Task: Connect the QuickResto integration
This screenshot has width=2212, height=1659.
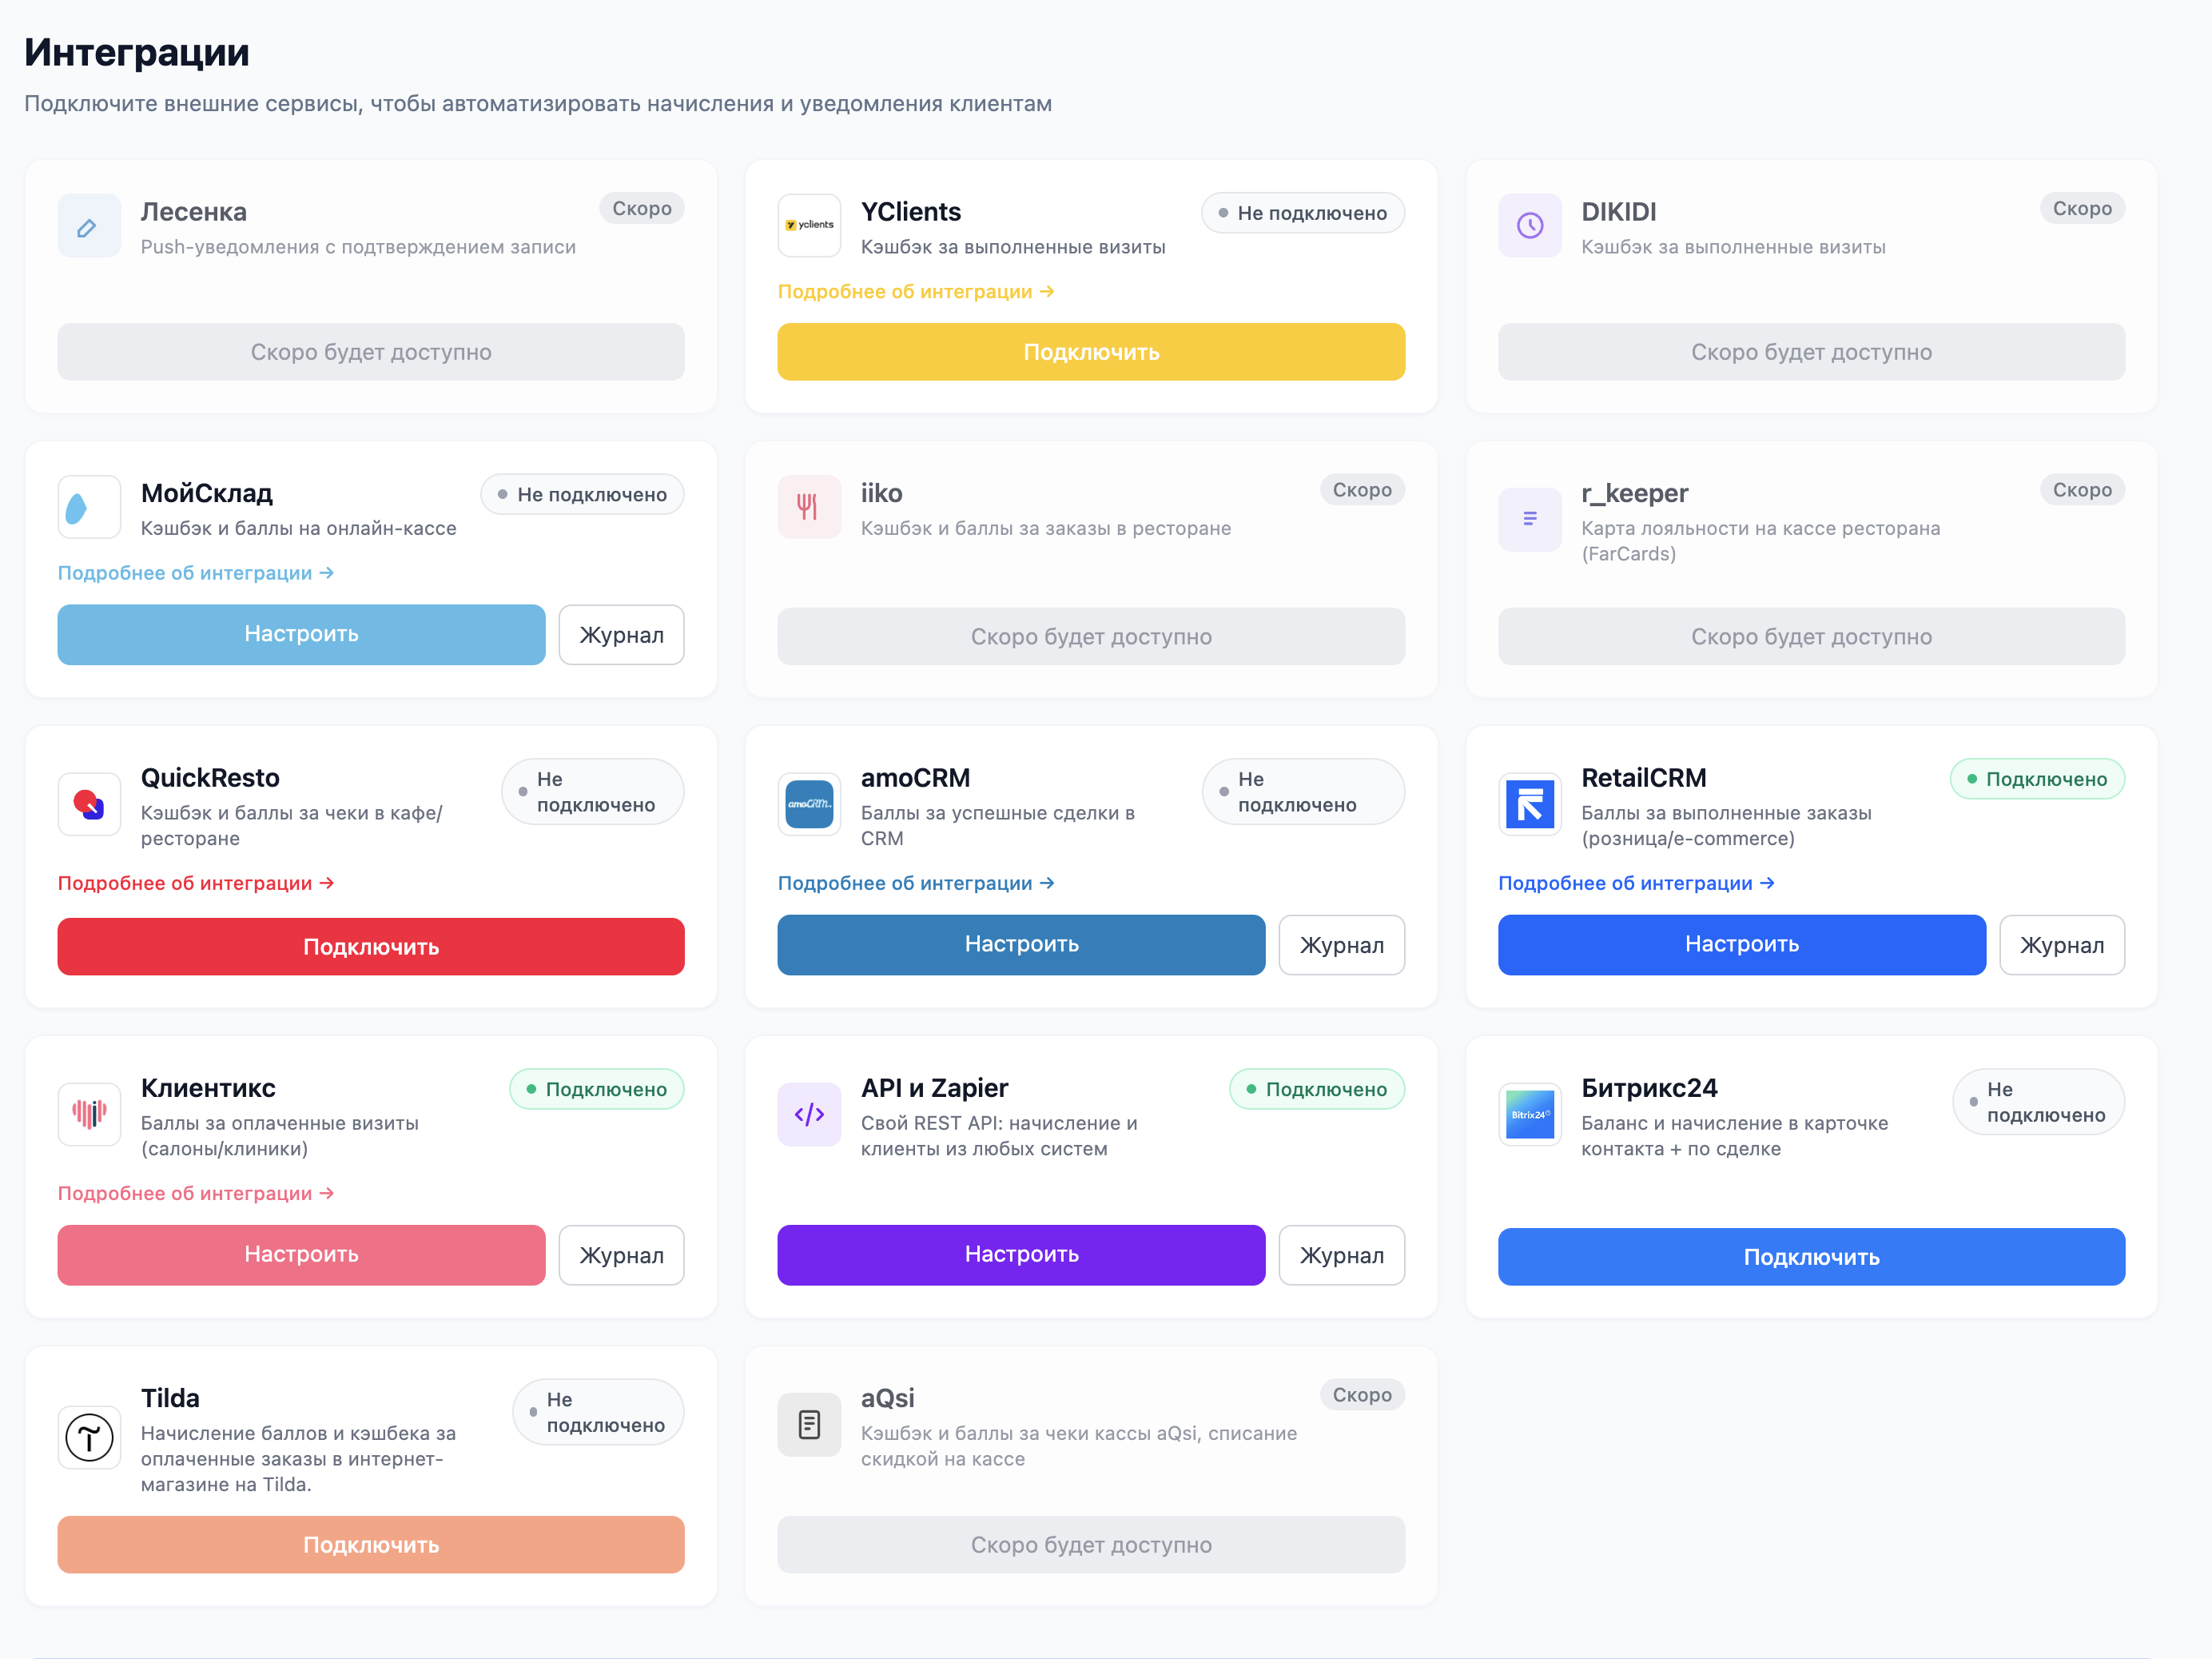Action: tap(371, 947)
